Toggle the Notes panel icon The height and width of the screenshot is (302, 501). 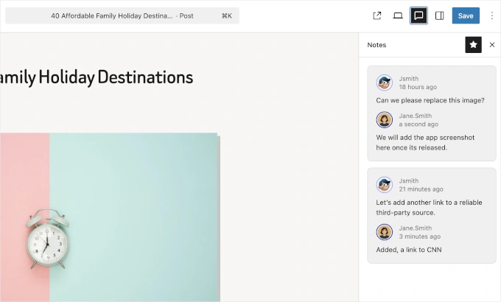pos(418,15)
